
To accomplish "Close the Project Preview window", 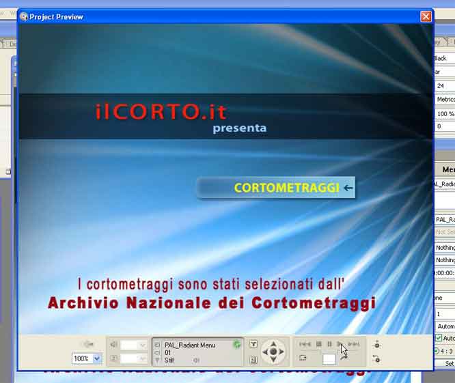I will [425, 16].
